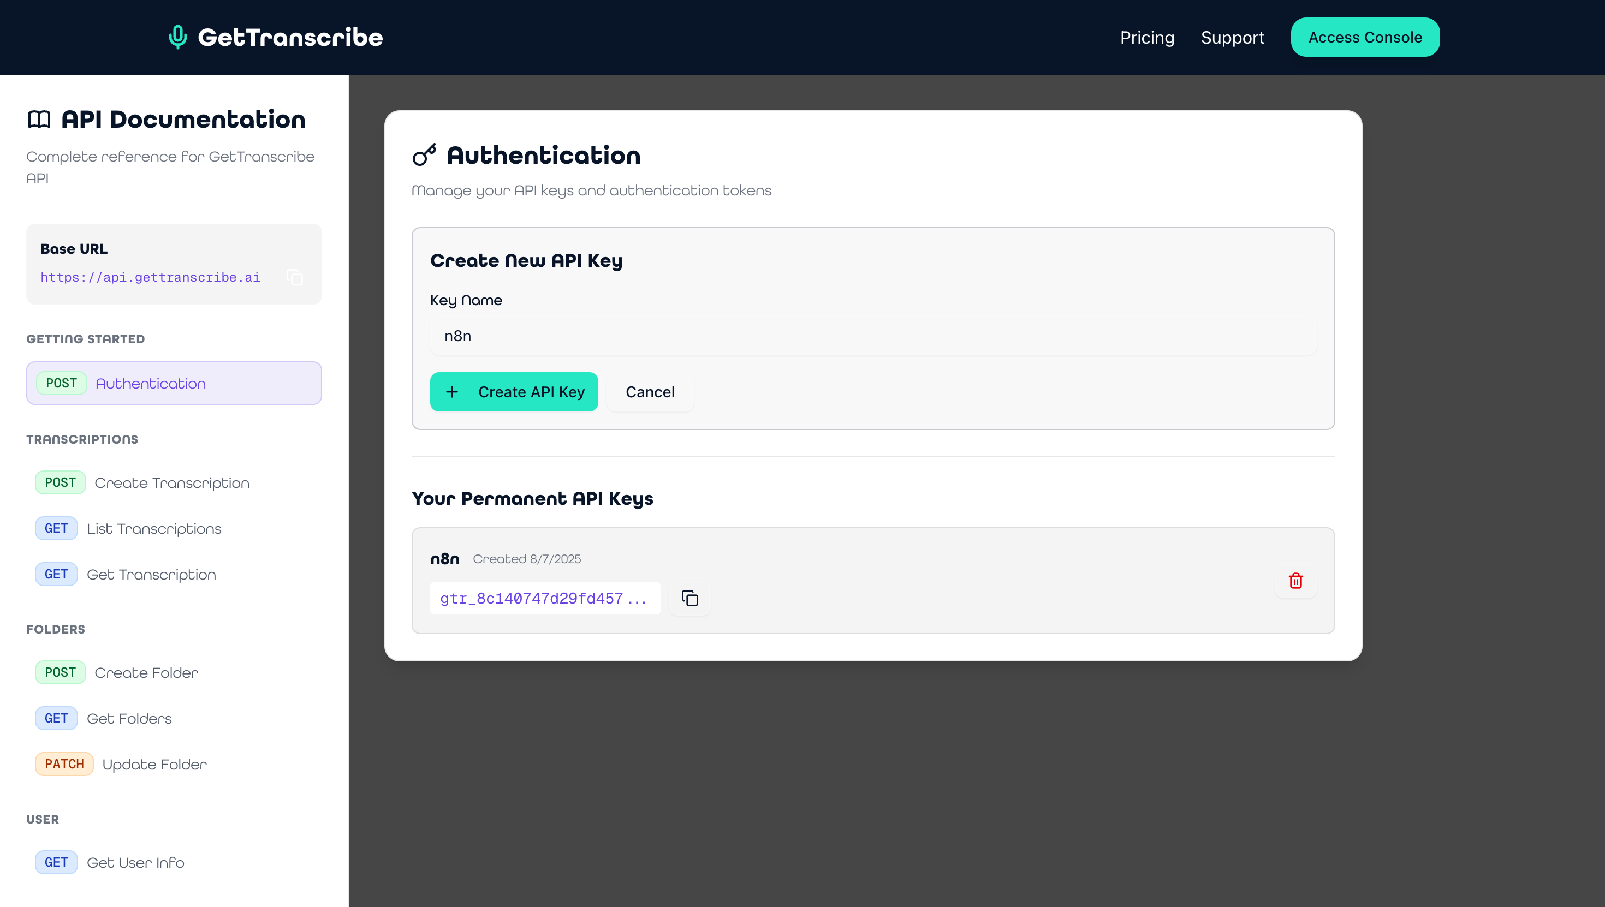This screenshot has width=1605, height=907.
Task: Click the TRANSCRIPTIONS section label
Action: point(82,439)
